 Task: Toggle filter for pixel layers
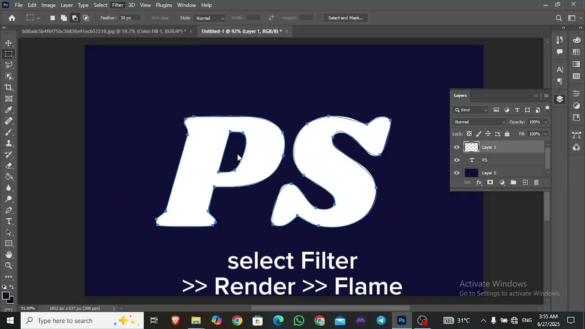point(496,110)
